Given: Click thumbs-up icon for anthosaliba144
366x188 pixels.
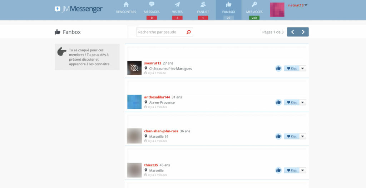Looking at the screenshot, I should pos(278,102).
